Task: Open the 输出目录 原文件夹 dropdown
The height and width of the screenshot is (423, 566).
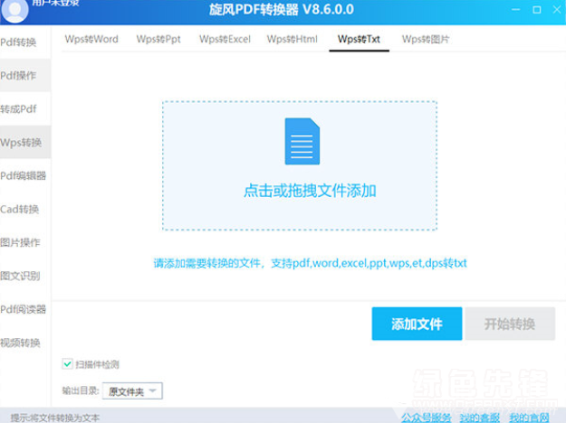Action: coord(132,391)
